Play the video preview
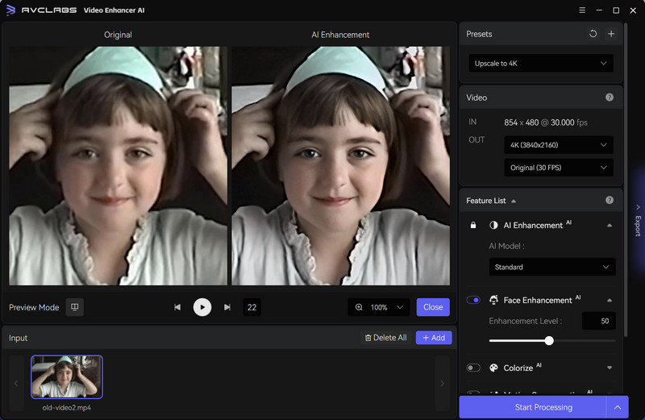This screenshot has width=645, height=420. 202,307
